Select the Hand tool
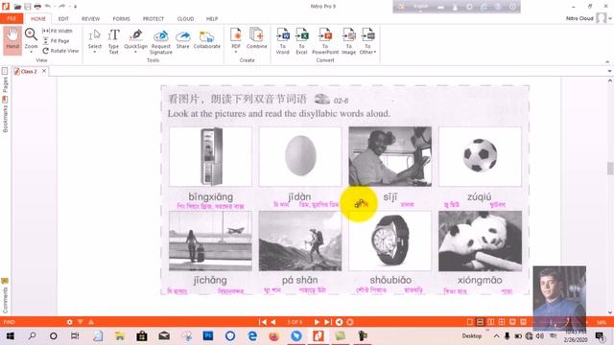Viewport: 614px width, 345px height. (x=12, y=39)
